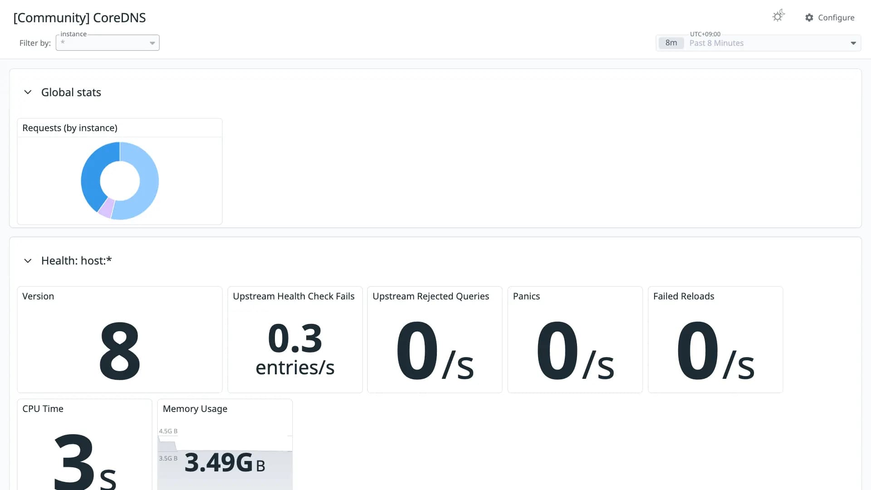Click the Version widget title
871x490 pixels.
(x=38, y=296)
